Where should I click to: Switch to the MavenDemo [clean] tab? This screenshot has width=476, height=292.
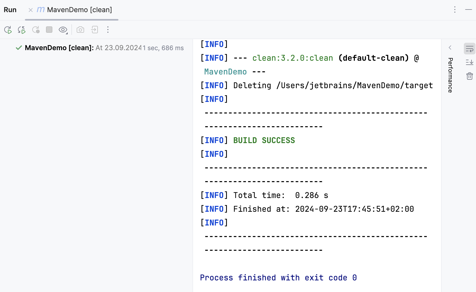(x=79, y=10)
